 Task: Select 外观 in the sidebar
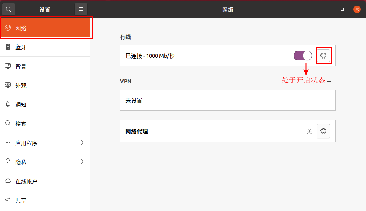pyautogui.click(x=45, y=85)
